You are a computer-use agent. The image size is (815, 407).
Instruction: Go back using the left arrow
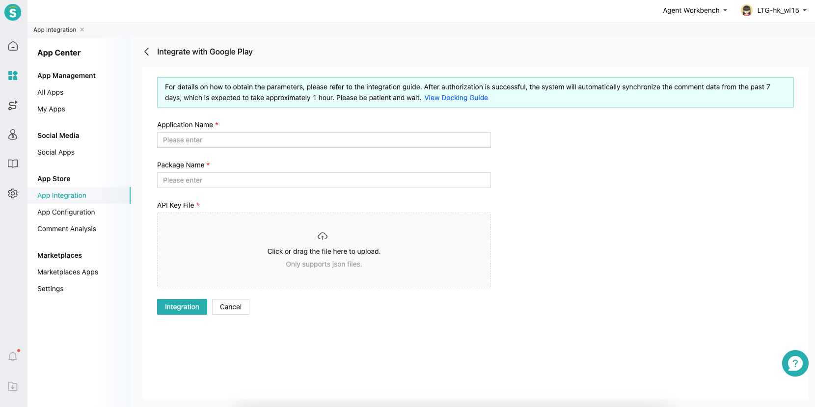point(146,52)
